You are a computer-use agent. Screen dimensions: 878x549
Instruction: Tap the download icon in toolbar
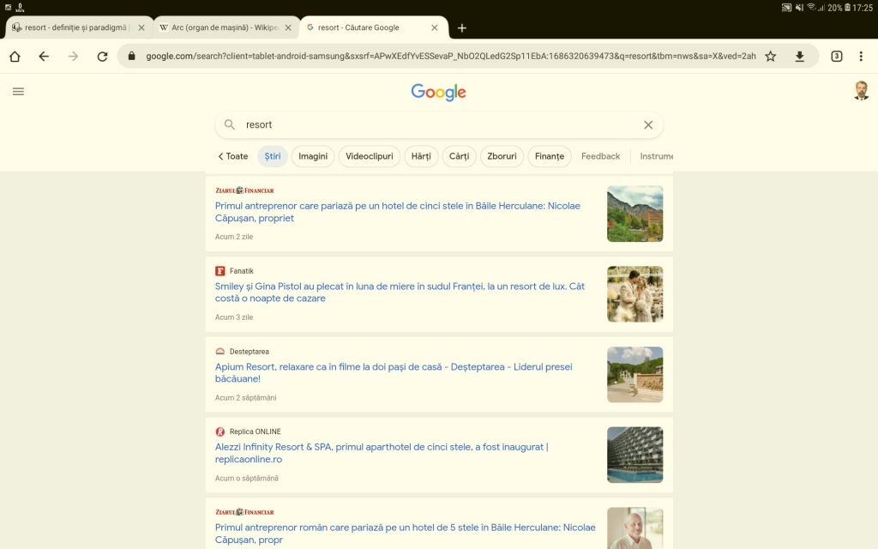(x=799, y=57)
